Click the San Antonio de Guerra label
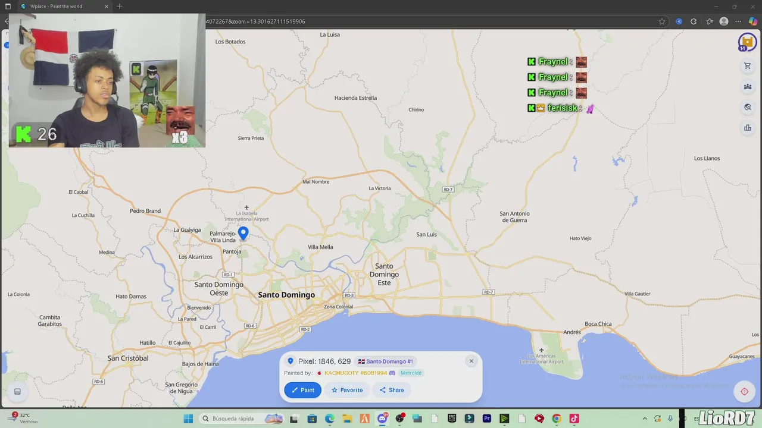Image resolution: width=762 pixels, height=428 pixels. pyautogui.click(x=514, y=216)
